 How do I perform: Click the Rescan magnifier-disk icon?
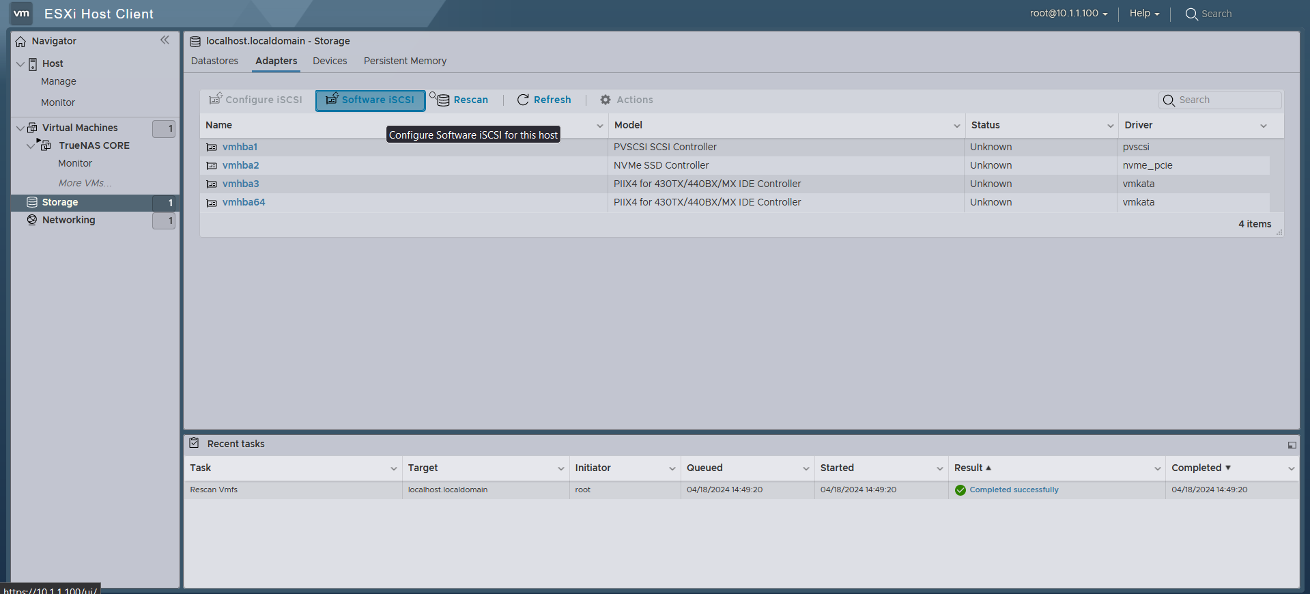pos(440,99)
